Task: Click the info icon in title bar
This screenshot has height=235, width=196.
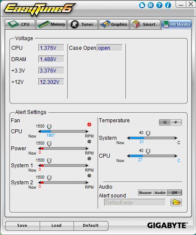Action: [168, 5]
